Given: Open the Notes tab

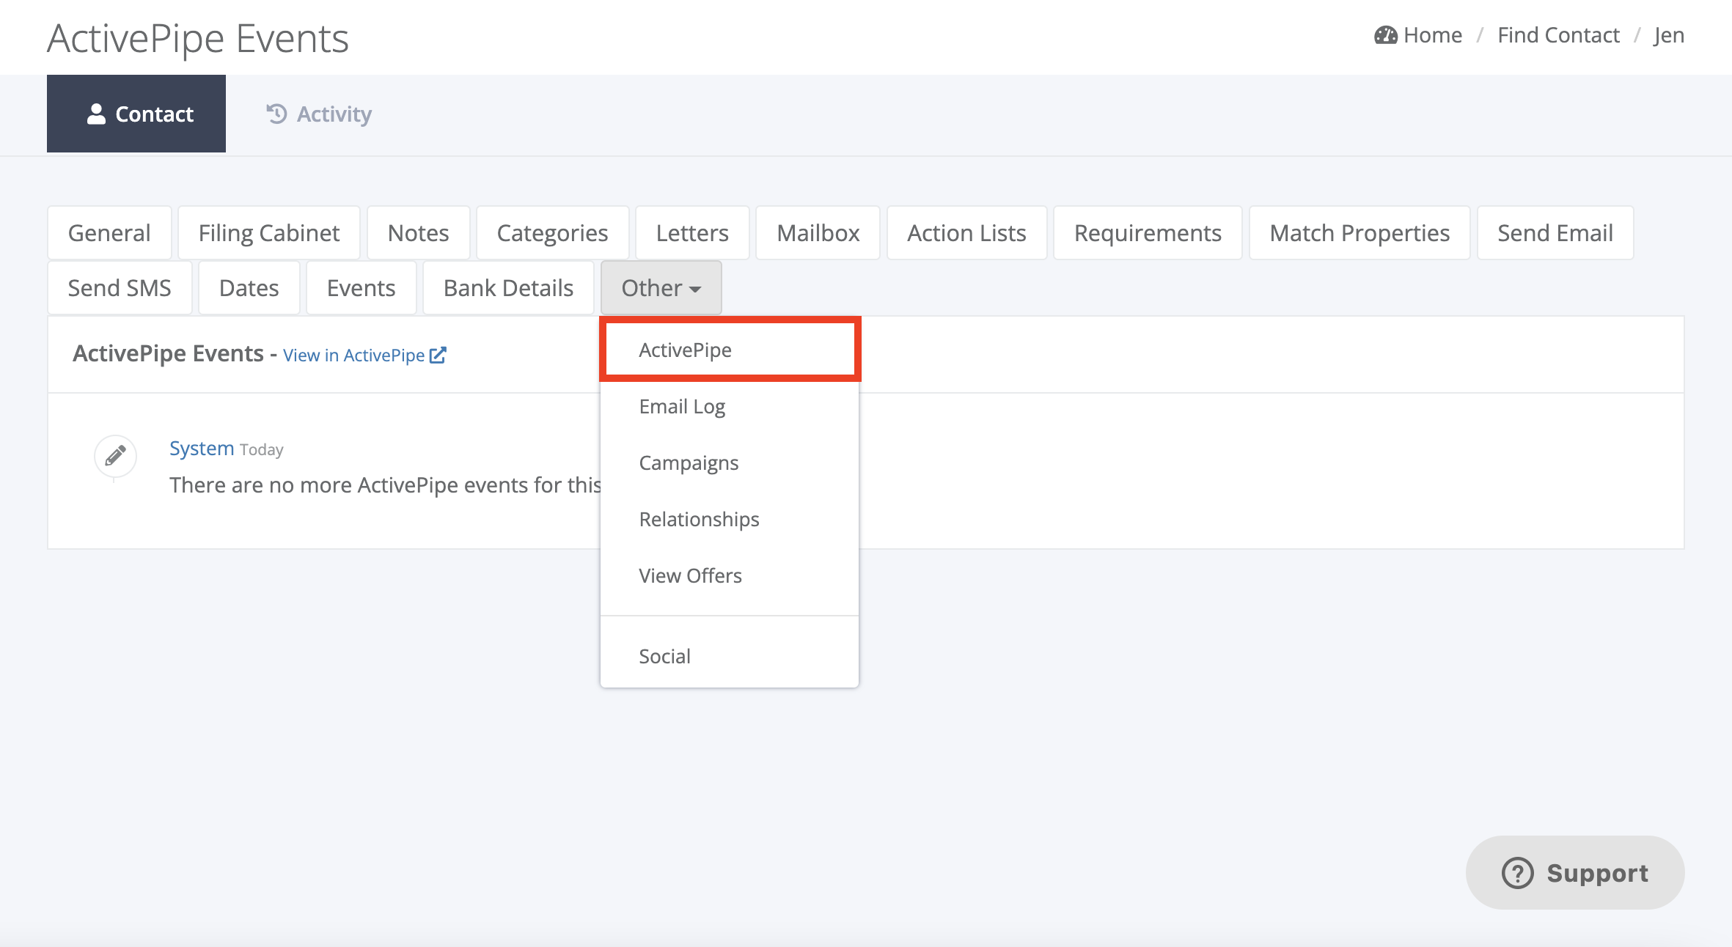Looking at the screenshot, I should (x=418, y=232).
